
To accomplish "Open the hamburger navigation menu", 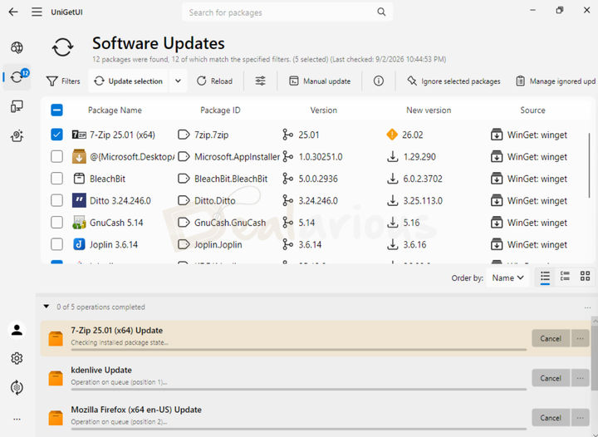I will click(37, 12).
